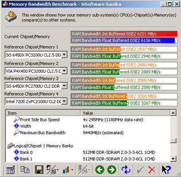Open Reference Chipset/Memory 1 dropdown
Image resolution: width=181 pixels, height=177 pixels.
pos(64,55)
